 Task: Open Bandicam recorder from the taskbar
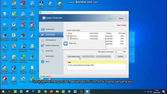click(81, 92)
